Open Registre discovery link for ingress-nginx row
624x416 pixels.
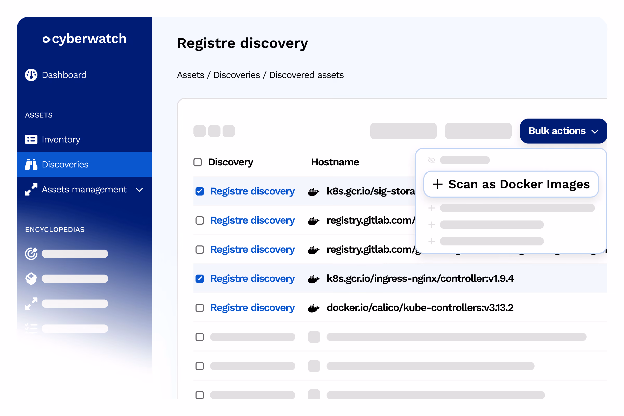tap(252, 278)
